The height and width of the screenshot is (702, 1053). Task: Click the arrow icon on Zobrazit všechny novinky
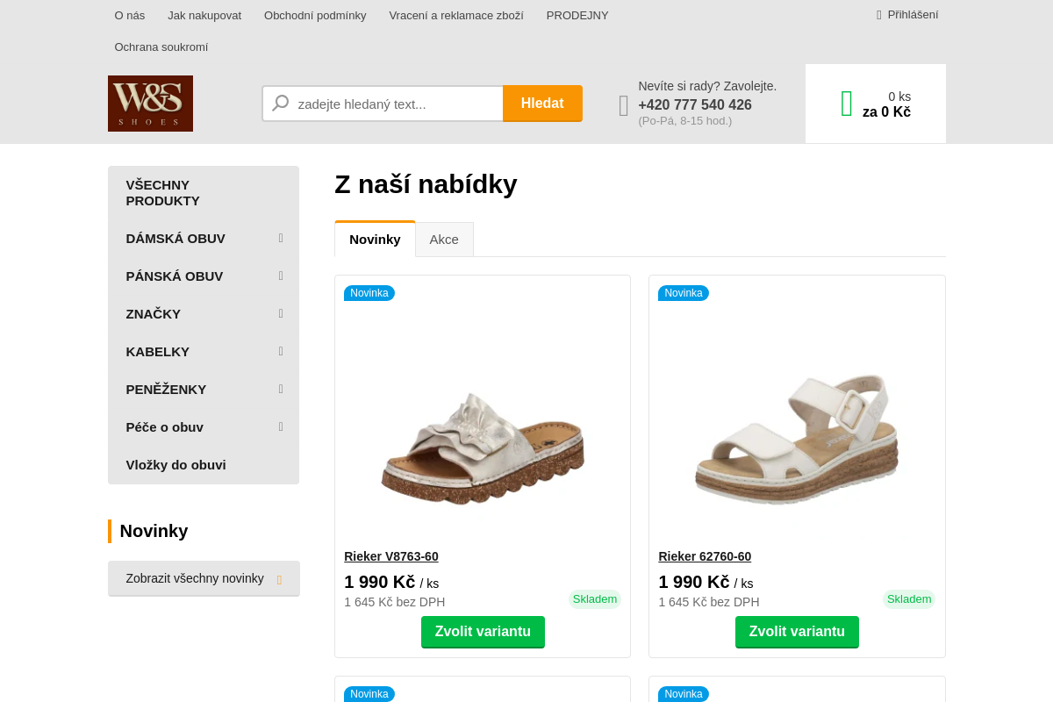tap(280, 578)
